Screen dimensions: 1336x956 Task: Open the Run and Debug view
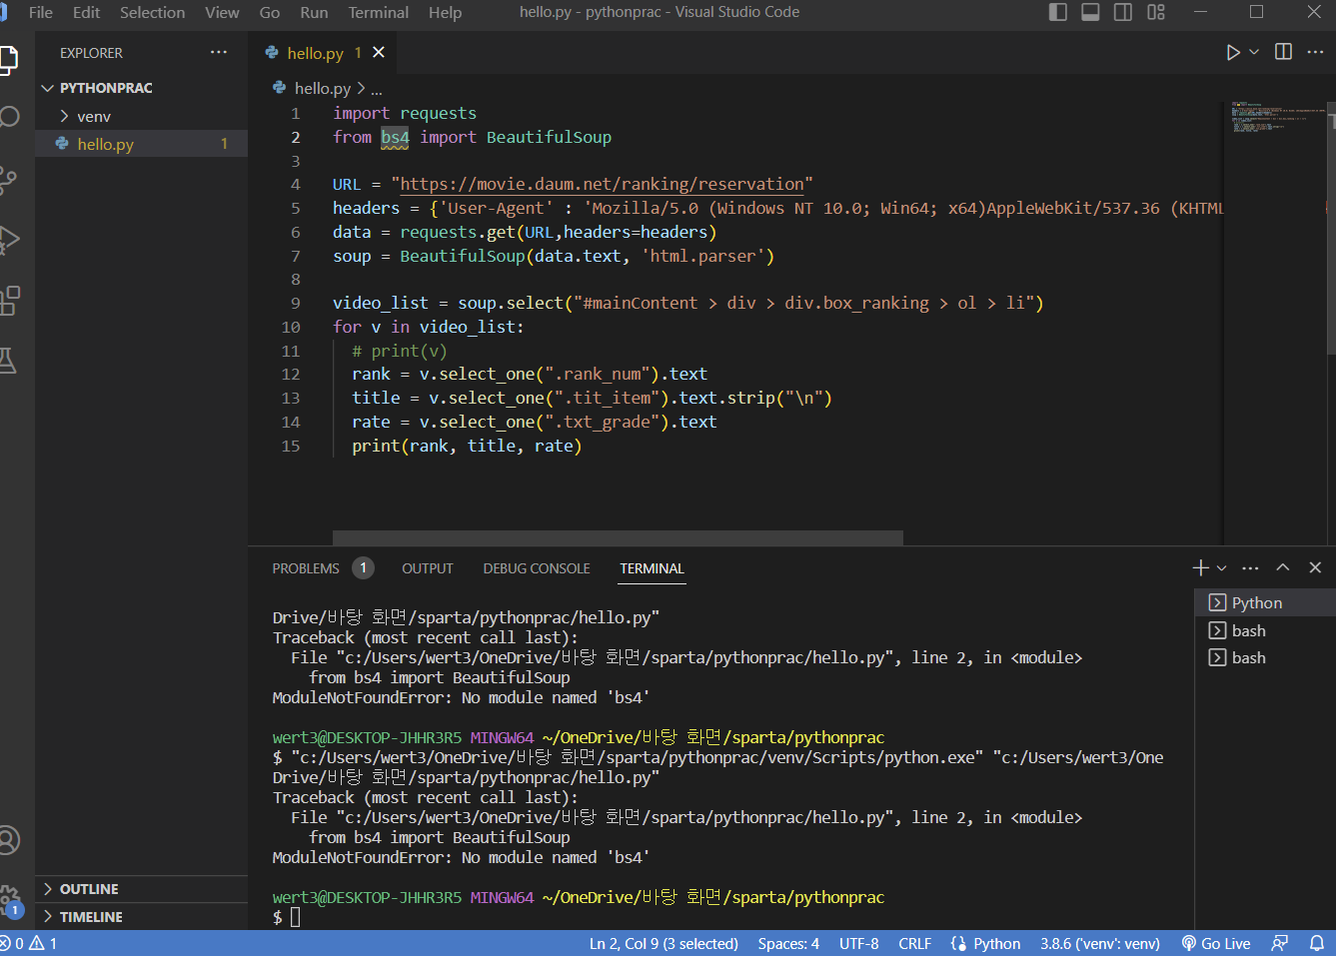pyautogui.click(x=8, y=240)
